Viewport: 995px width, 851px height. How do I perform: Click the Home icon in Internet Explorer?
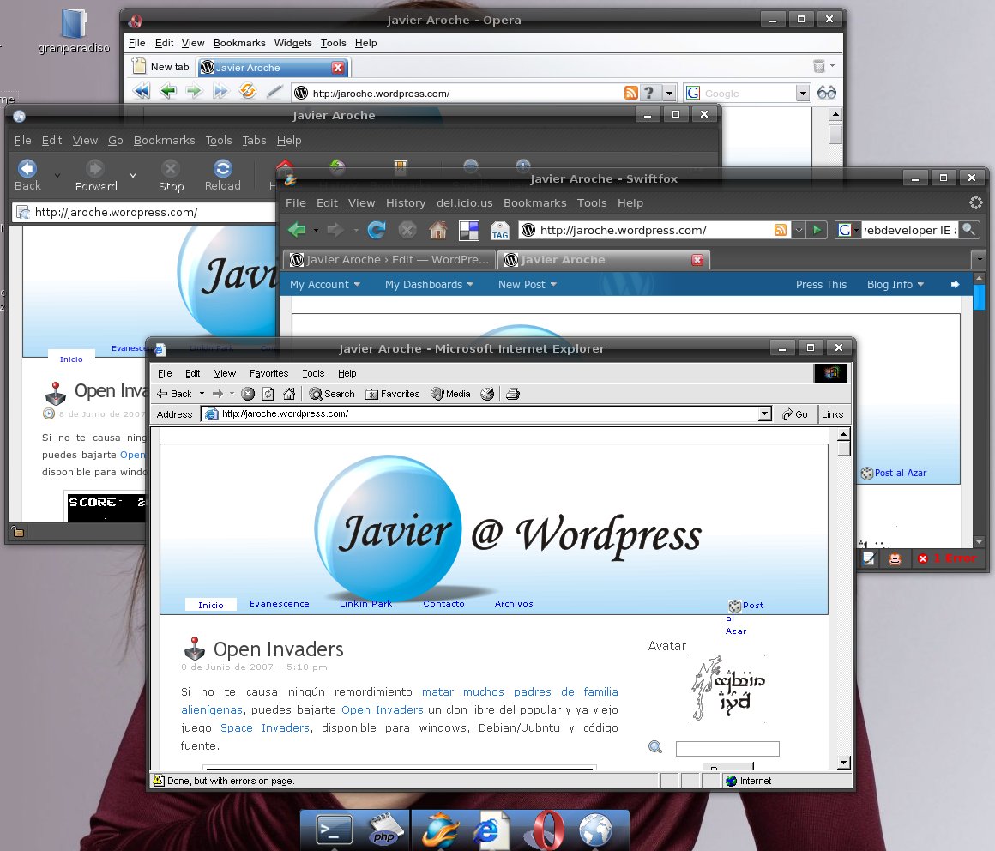pyautogui.click(x=289, y=394)
